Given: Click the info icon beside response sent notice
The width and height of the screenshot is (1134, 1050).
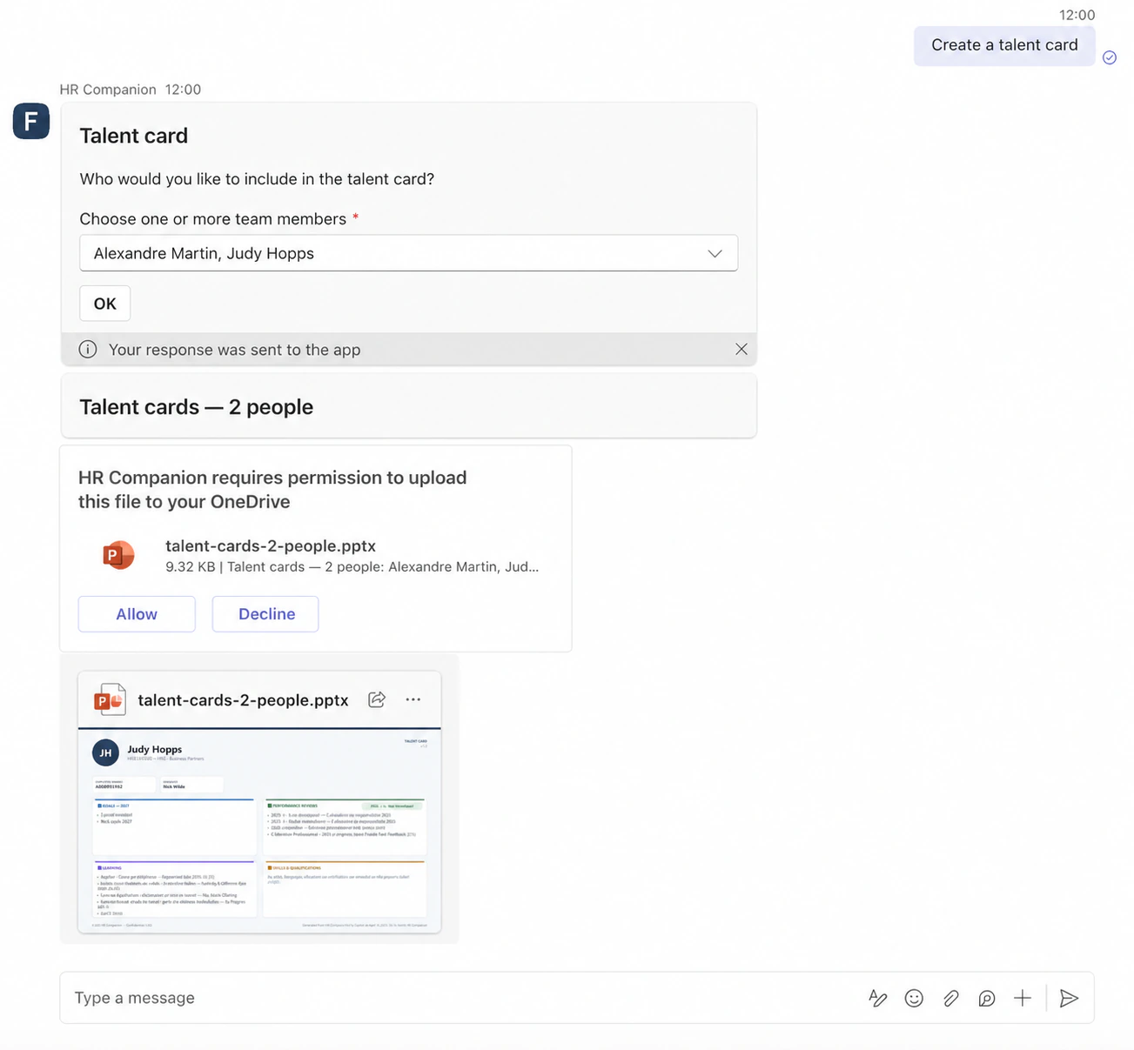Looking at the screenshot, I should pos(88,349).
